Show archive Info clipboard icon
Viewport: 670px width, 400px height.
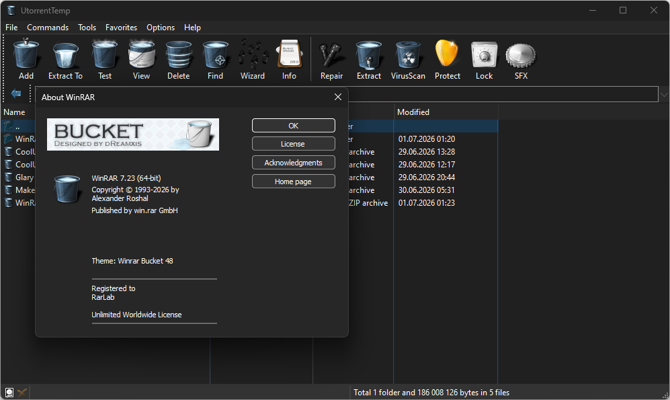289,54
